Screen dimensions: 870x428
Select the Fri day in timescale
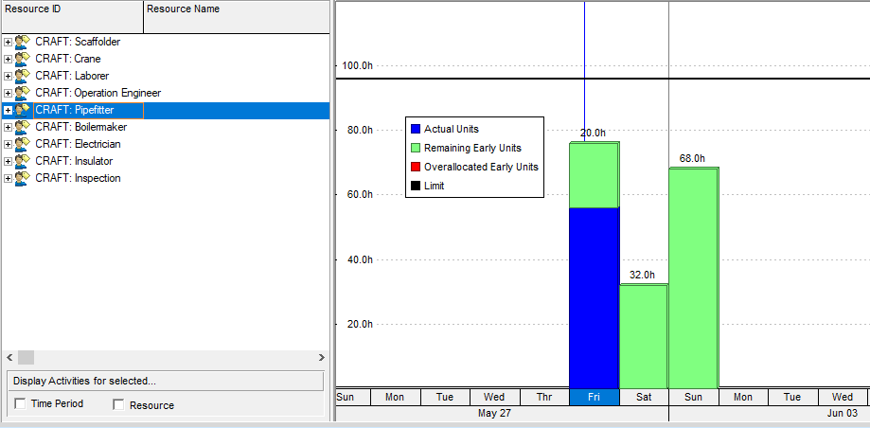click(594, 397)
